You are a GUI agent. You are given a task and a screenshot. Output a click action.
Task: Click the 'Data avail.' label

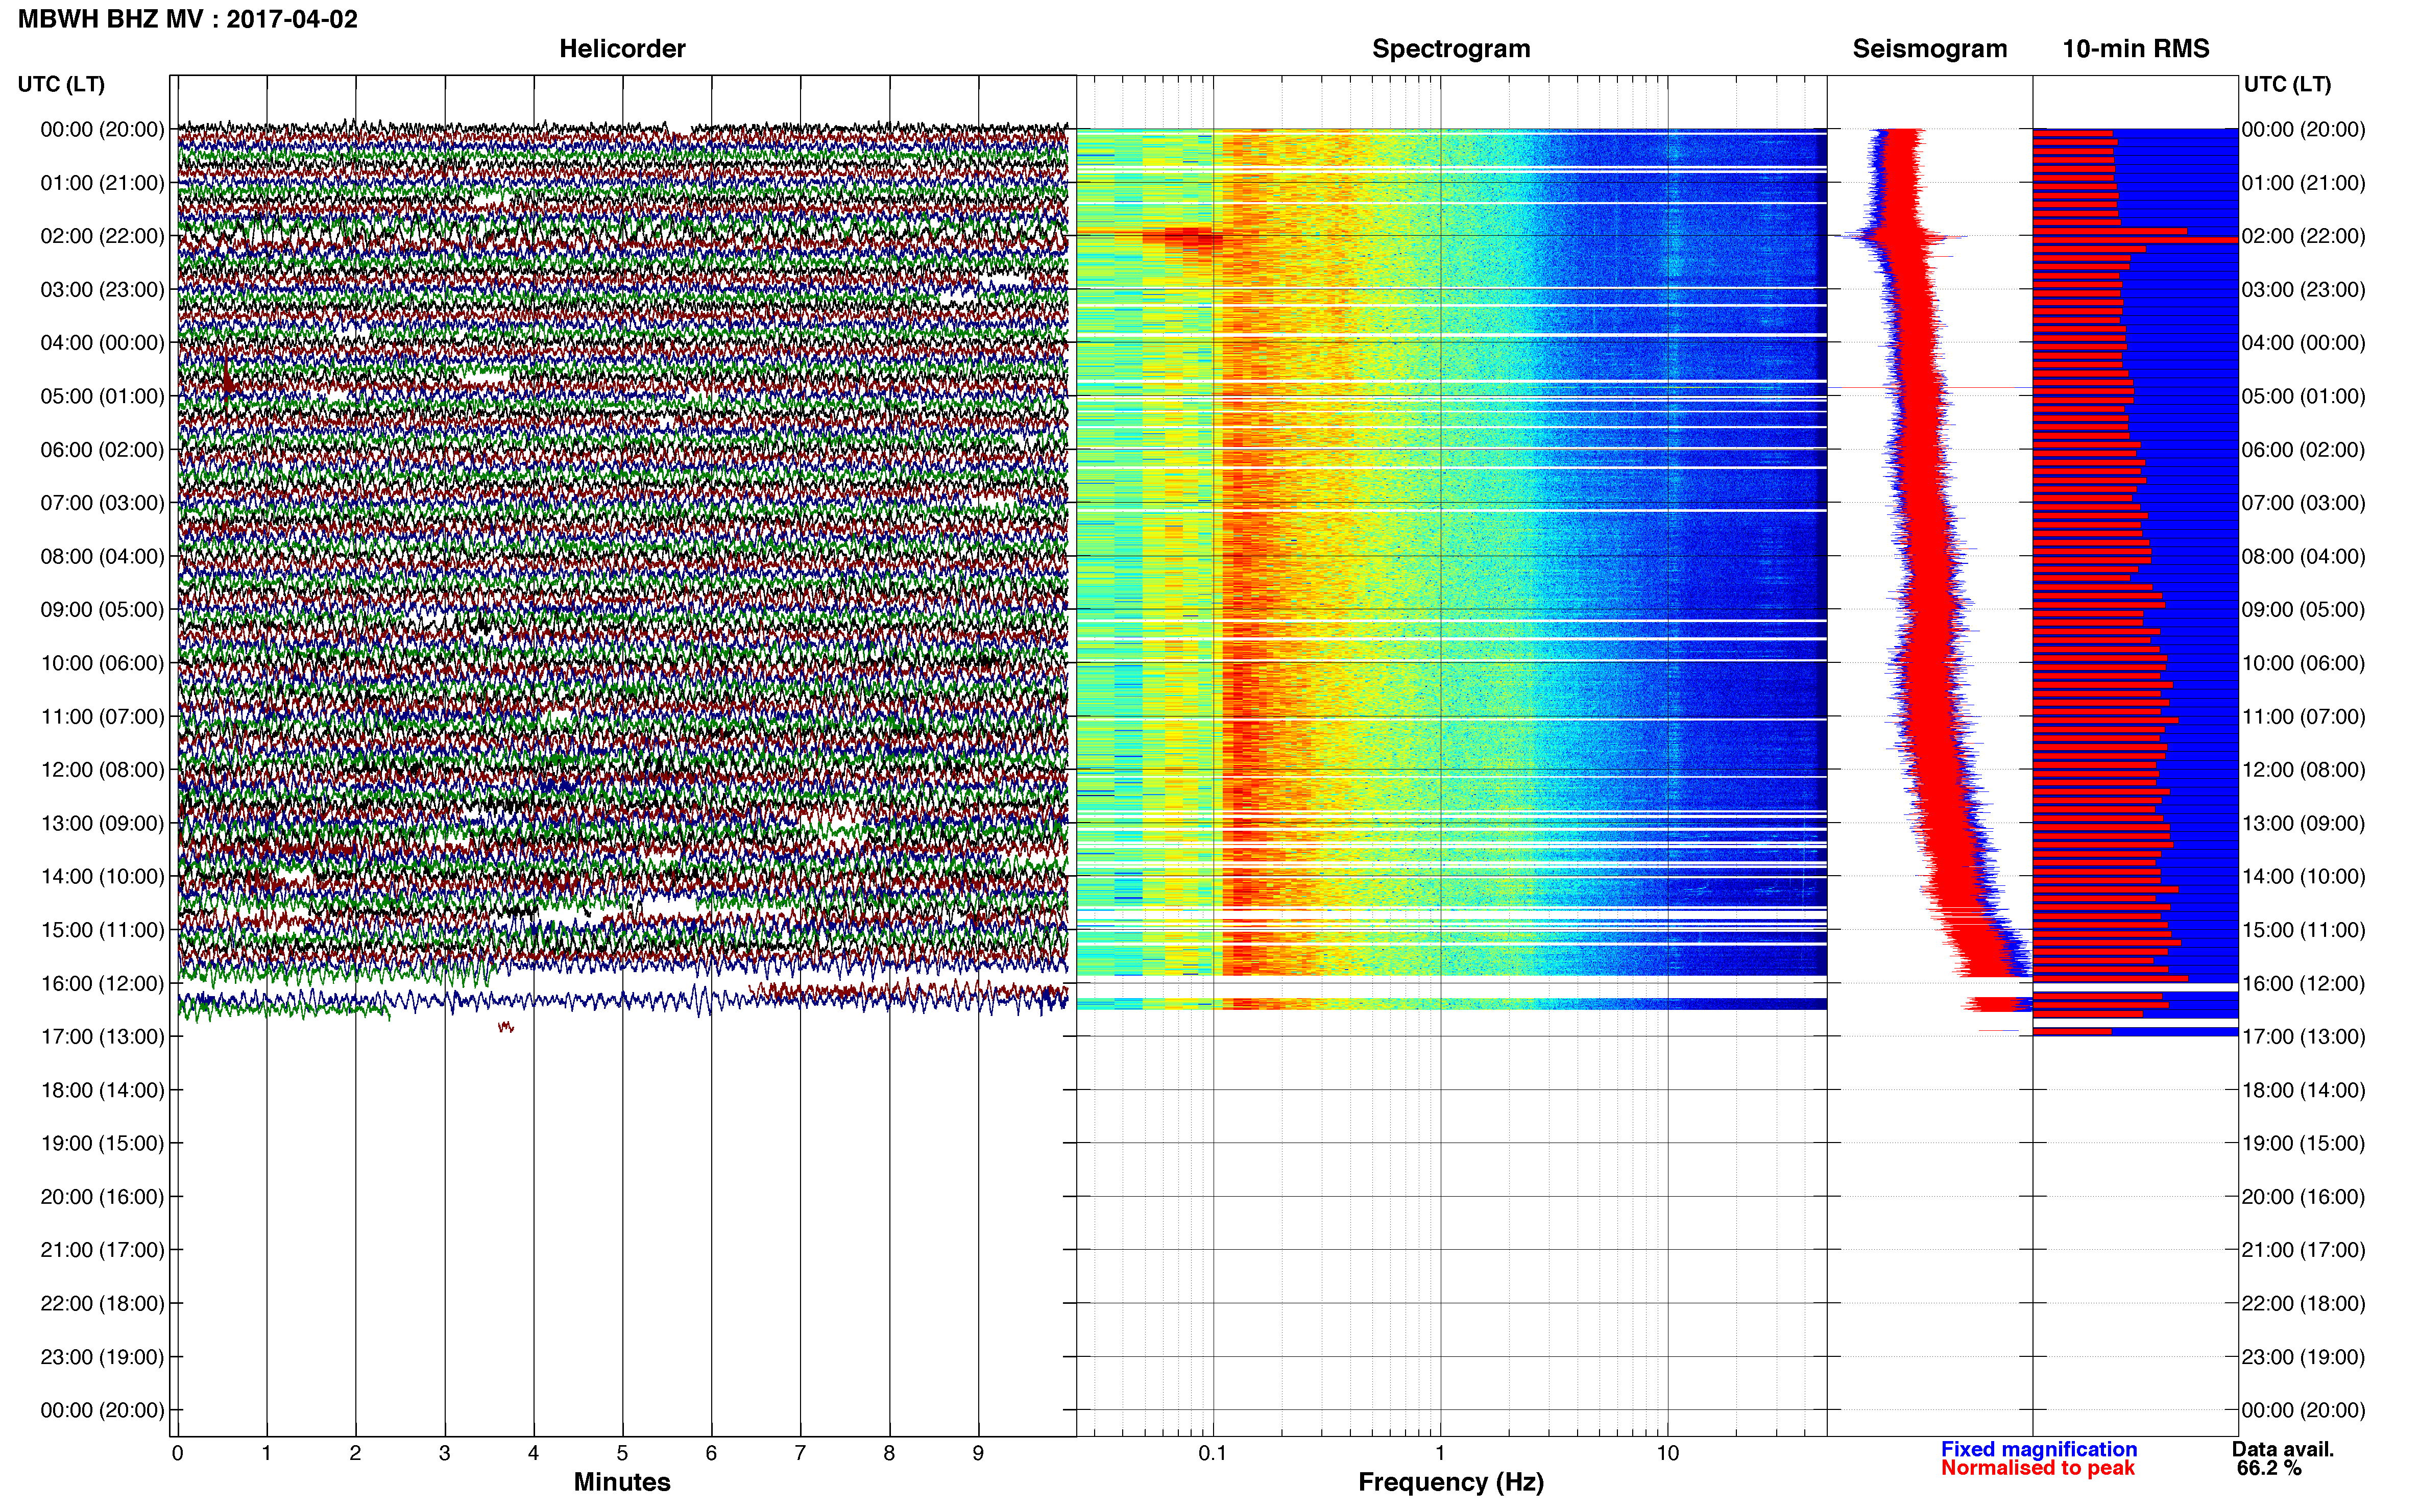pyautogui.click(x=2282, y=1449)
